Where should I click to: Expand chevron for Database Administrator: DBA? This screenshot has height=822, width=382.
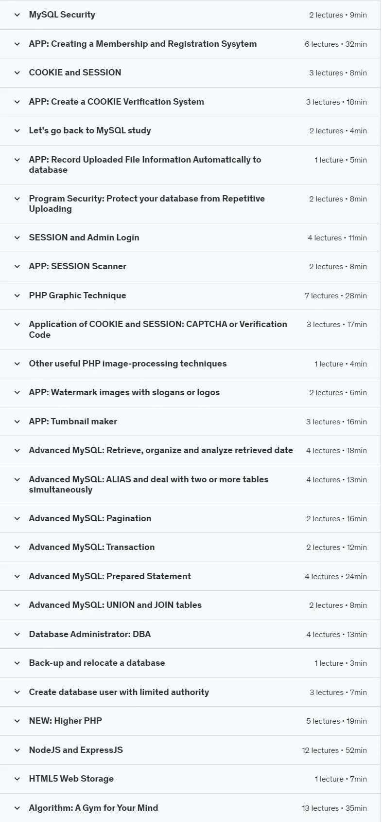(17, 635)
